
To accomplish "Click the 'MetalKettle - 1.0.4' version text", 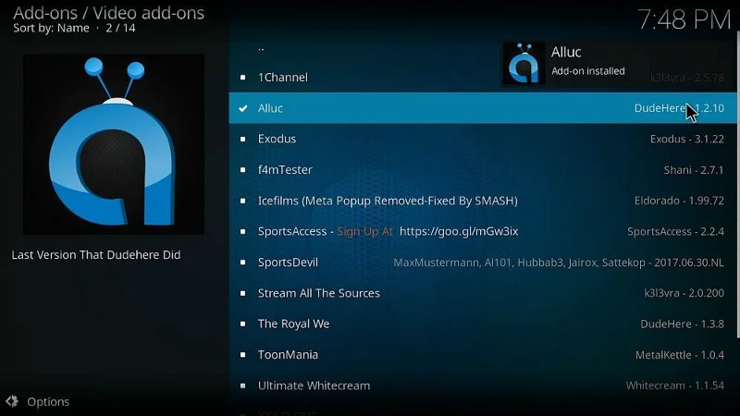I will 680,355.
